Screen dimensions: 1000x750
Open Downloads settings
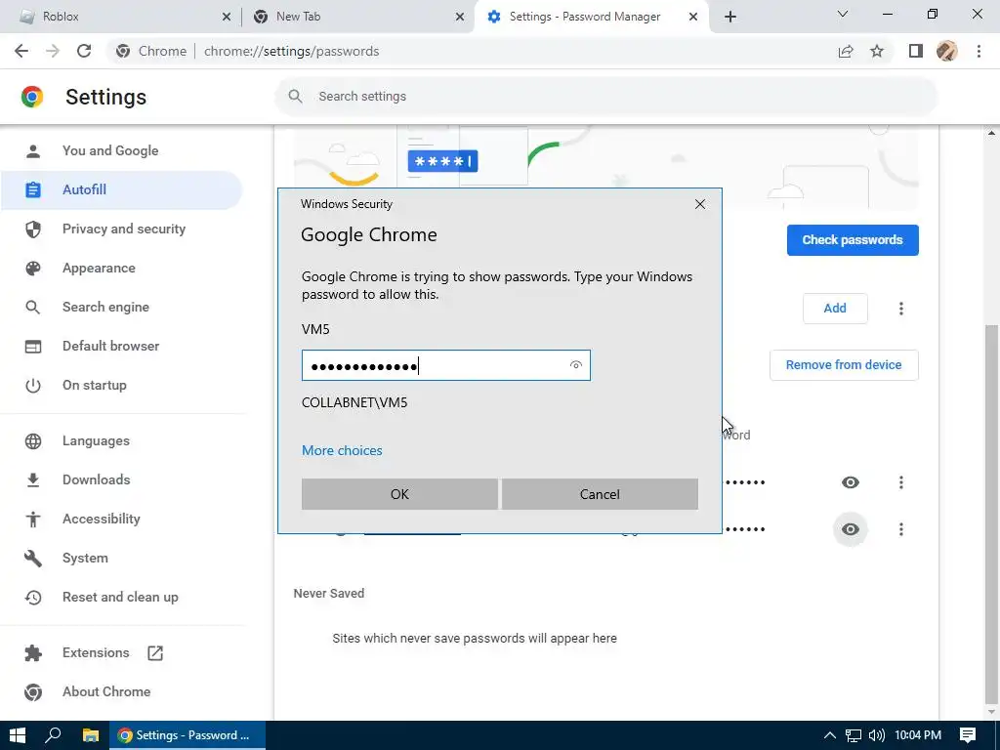(121, 479)
